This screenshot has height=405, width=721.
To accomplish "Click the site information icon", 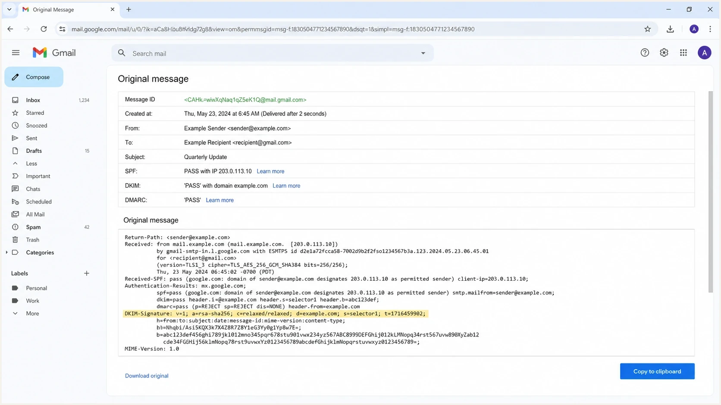I will 62,29.
